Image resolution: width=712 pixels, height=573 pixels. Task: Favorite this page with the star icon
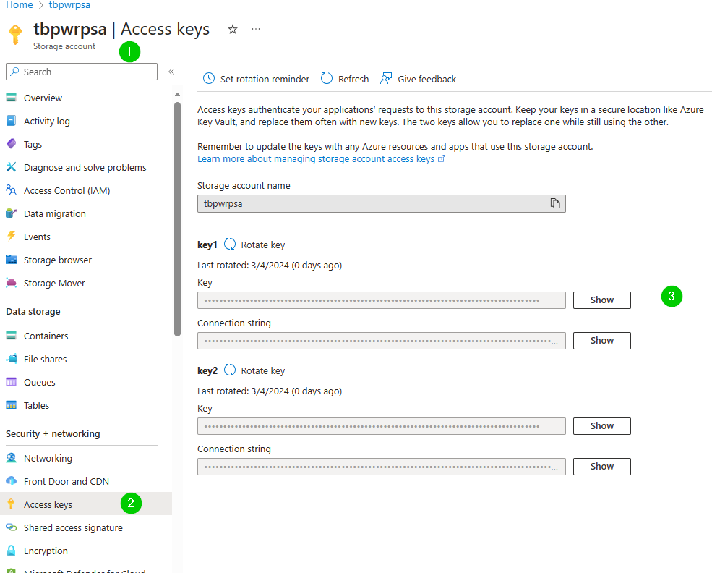233,30
